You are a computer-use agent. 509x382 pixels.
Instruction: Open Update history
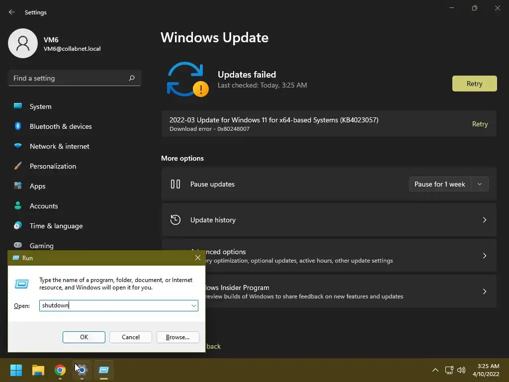[x=329, y=220]
